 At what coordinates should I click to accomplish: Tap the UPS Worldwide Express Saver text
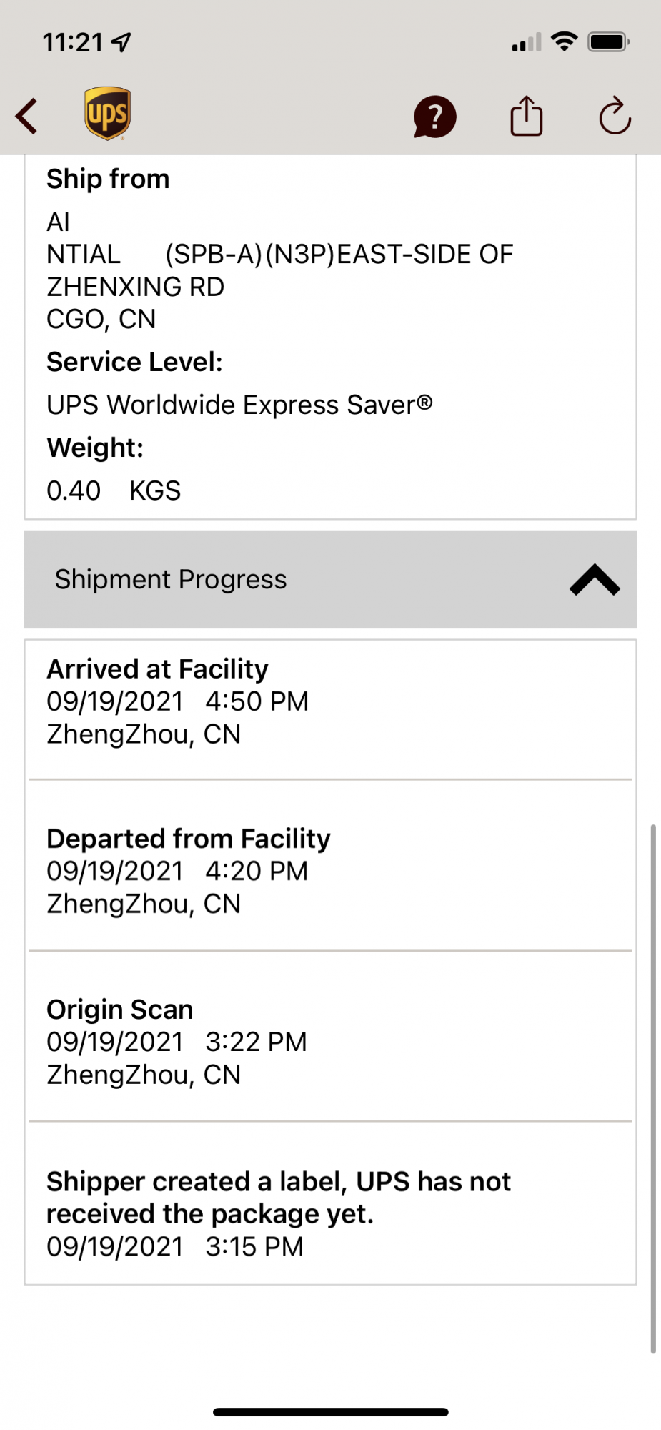pyautogui.click(x=239, y=405)
